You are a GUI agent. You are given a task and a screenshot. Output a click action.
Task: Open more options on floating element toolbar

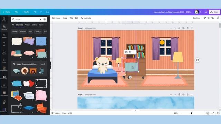coord(134,52)
